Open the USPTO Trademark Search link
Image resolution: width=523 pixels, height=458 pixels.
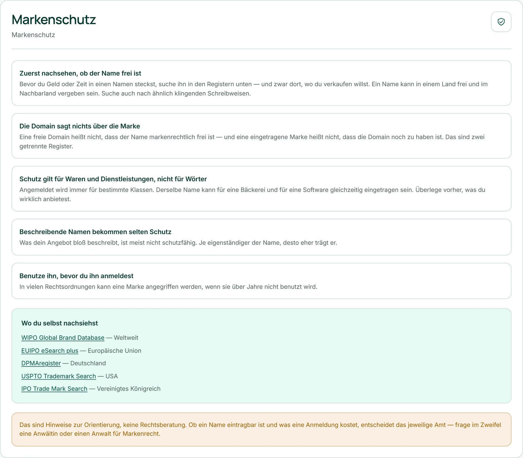[x=59, y=376]
